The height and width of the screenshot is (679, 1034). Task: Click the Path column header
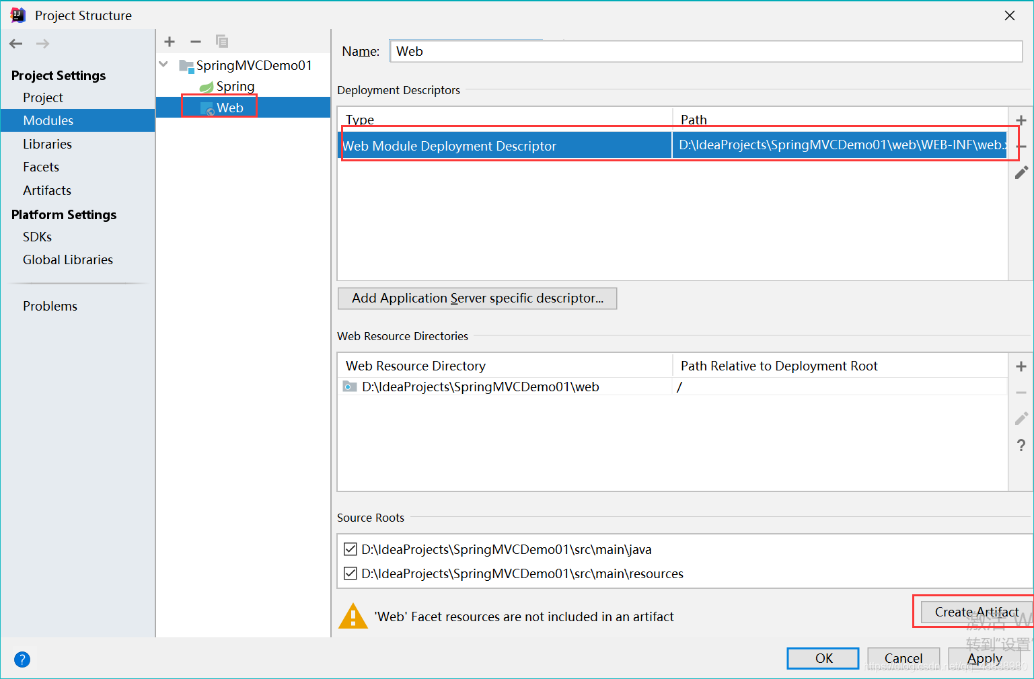click(x=694, y=120)
